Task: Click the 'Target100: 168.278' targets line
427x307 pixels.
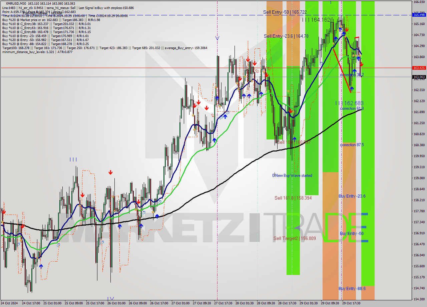Action: pos(104,48)
